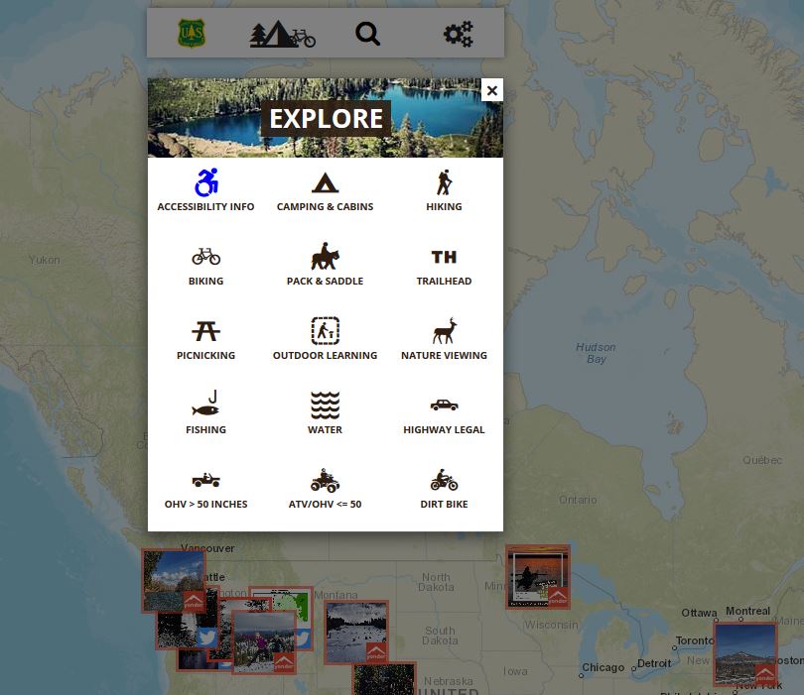Select the Water waves icon
Viewport: 804px width, 695px height.
tap(325, 405)
